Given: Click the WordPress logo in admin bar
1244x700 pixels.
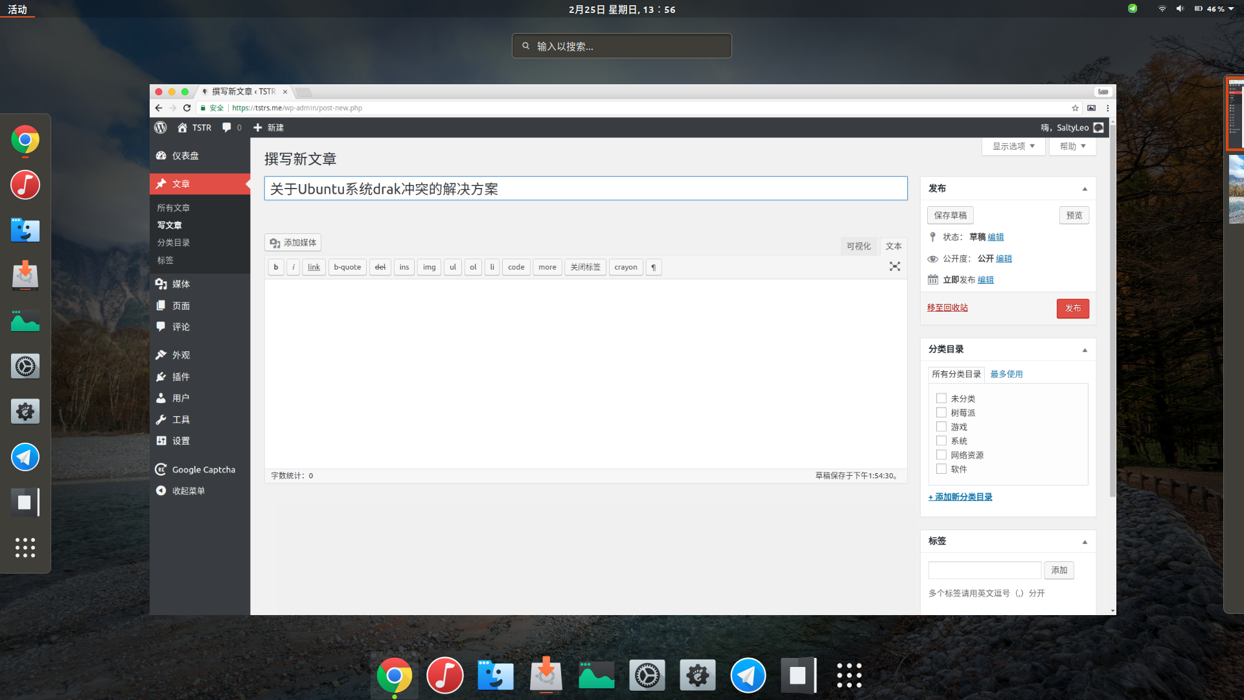Looking at the screenshot, I should point(161,128).
